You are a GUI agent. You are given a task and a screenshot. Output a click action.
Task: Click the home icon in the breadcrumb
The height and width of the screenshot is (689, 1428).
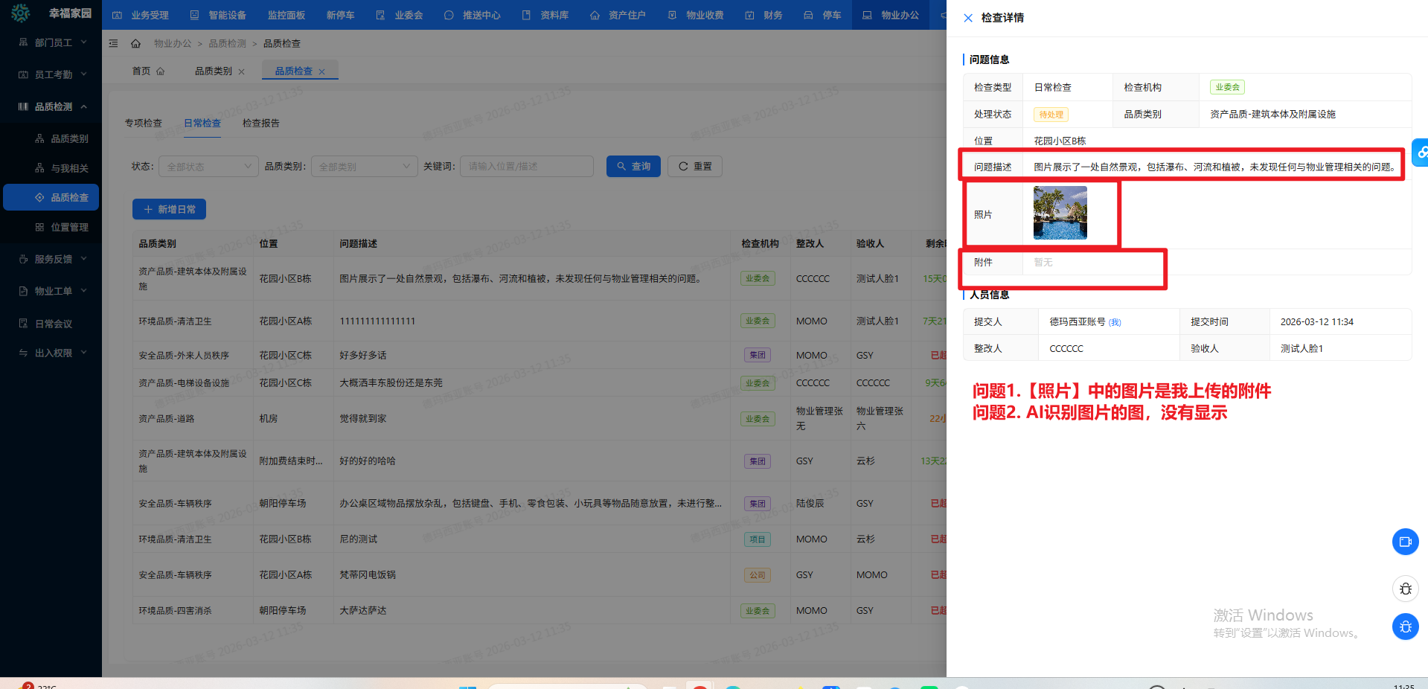(x=135, y=43)
